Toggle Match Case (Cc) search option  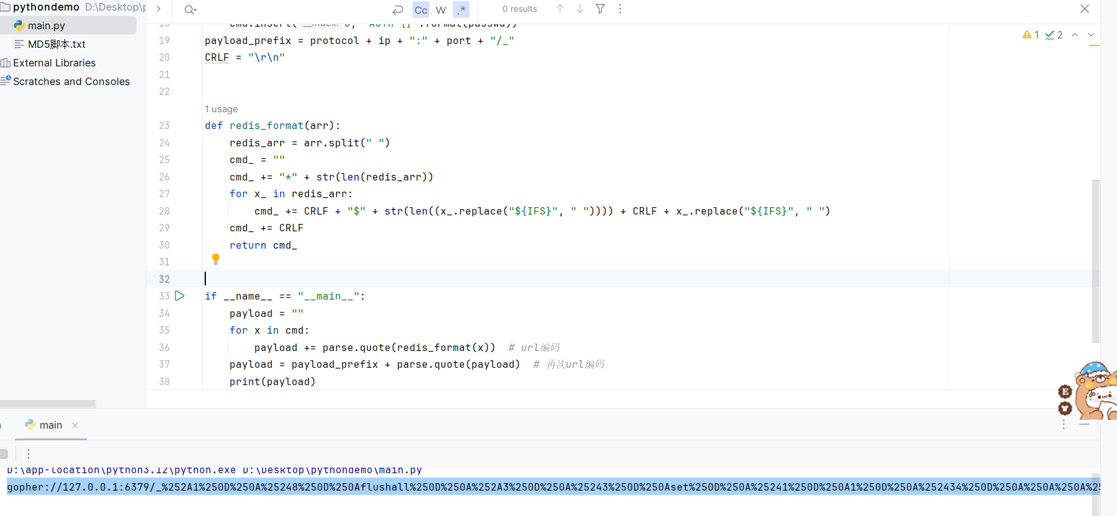pos(421,10)
